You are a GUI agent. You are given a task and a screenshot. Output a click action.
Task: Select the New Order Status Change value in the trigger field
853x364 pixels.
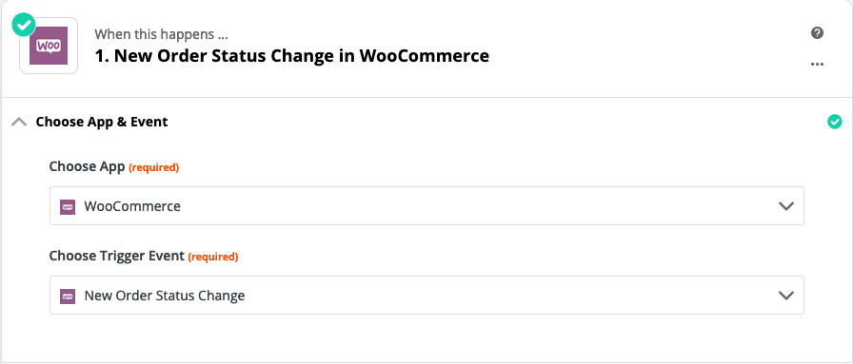coord(165,297)
